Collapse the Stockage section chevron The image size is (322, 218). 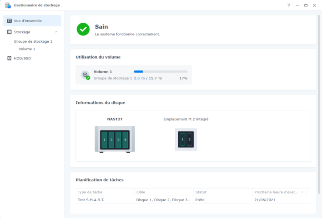click(x=56, y=32)
